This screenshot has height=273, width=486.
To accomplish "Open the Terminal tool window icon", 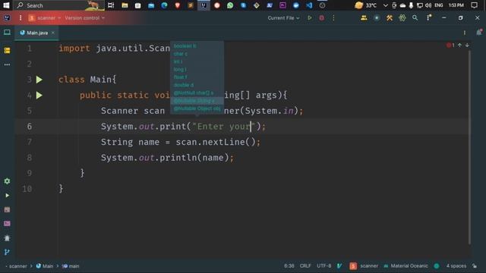I will pos(7,210).
